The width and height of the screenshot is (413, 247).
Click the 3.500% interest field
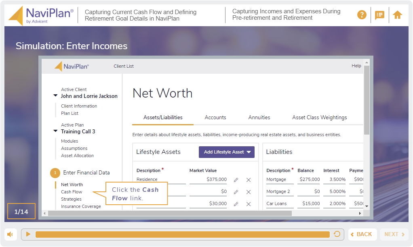point(334,179)
